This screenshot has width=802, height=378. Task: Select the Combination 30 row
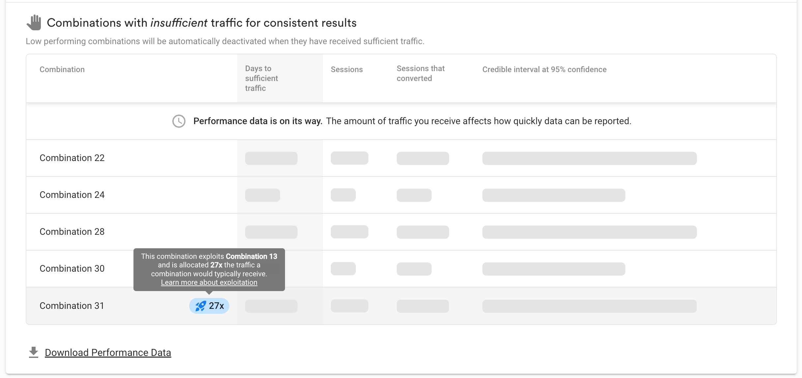pos(401,269)
